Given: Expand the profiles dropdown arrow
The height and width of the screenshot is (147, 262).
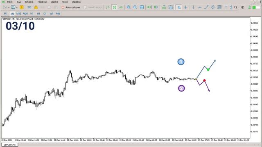Looking at the screenshot, I should pos(17,7).
